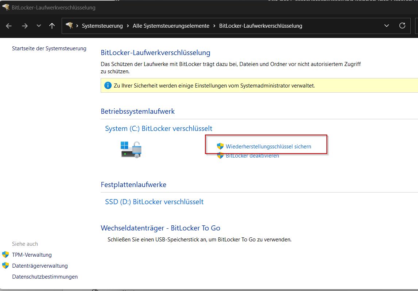Click Wechseldatenträger - BitLocker To Go heading
Image resolution: width=418 pixels, height=291 pixels.
pyautogui.click(x=160, y=228)
